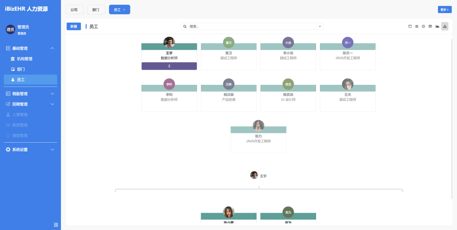Image resolution: width=457 pixels, height=230 pixels.
Task: Select the org chart tree view icon
Action: (x=445, y=27)
